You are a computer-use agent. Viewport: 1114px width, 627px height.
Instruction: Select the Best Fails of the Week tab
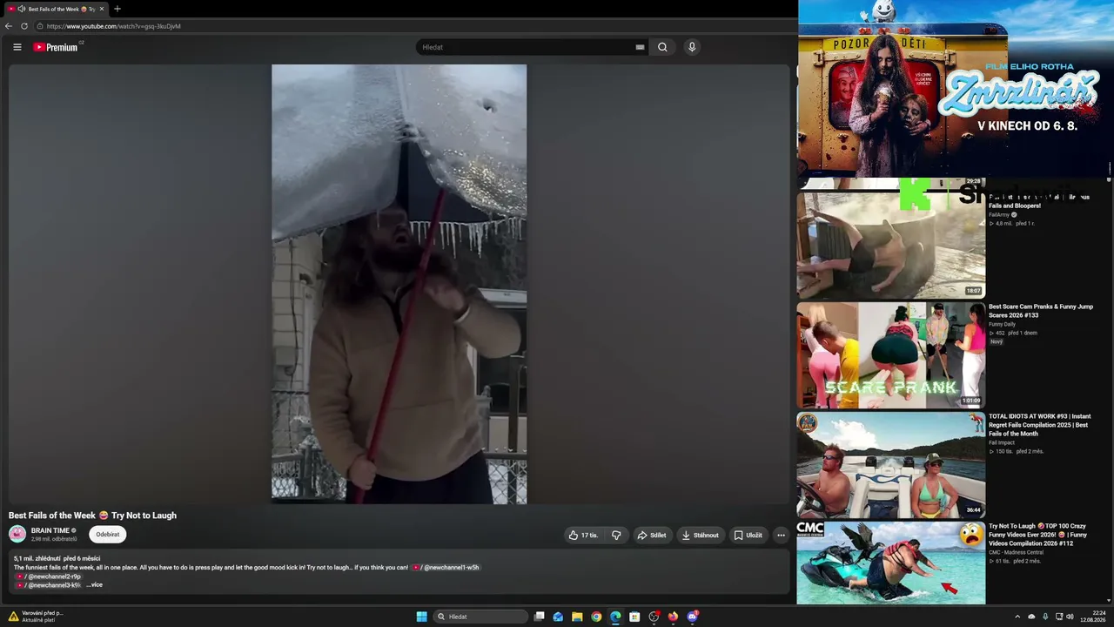pos(55,9)
